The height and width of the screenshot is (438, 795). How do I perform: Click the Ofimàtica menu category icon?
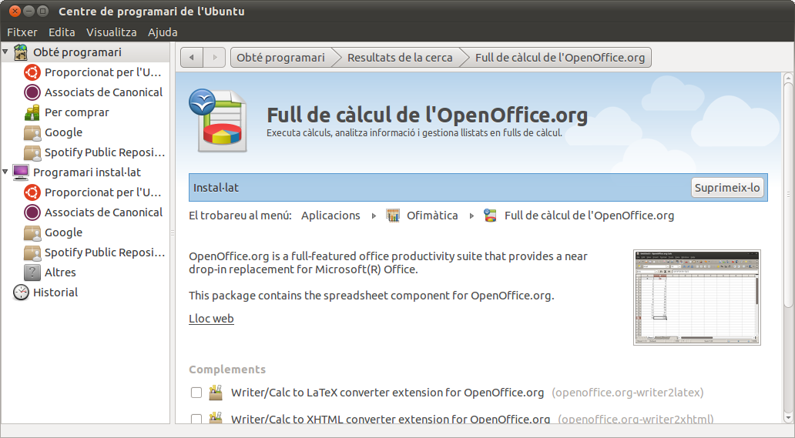[393, 216]
